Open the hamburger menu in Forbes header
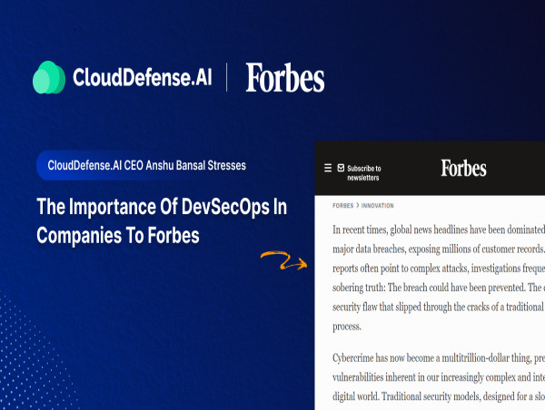545x410 pixels. 328,168
